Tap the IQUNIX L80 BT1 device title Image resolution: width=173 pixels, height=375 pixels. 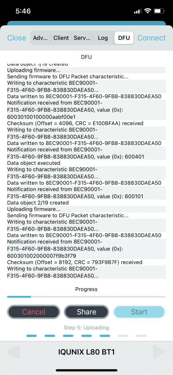point(86,352)
